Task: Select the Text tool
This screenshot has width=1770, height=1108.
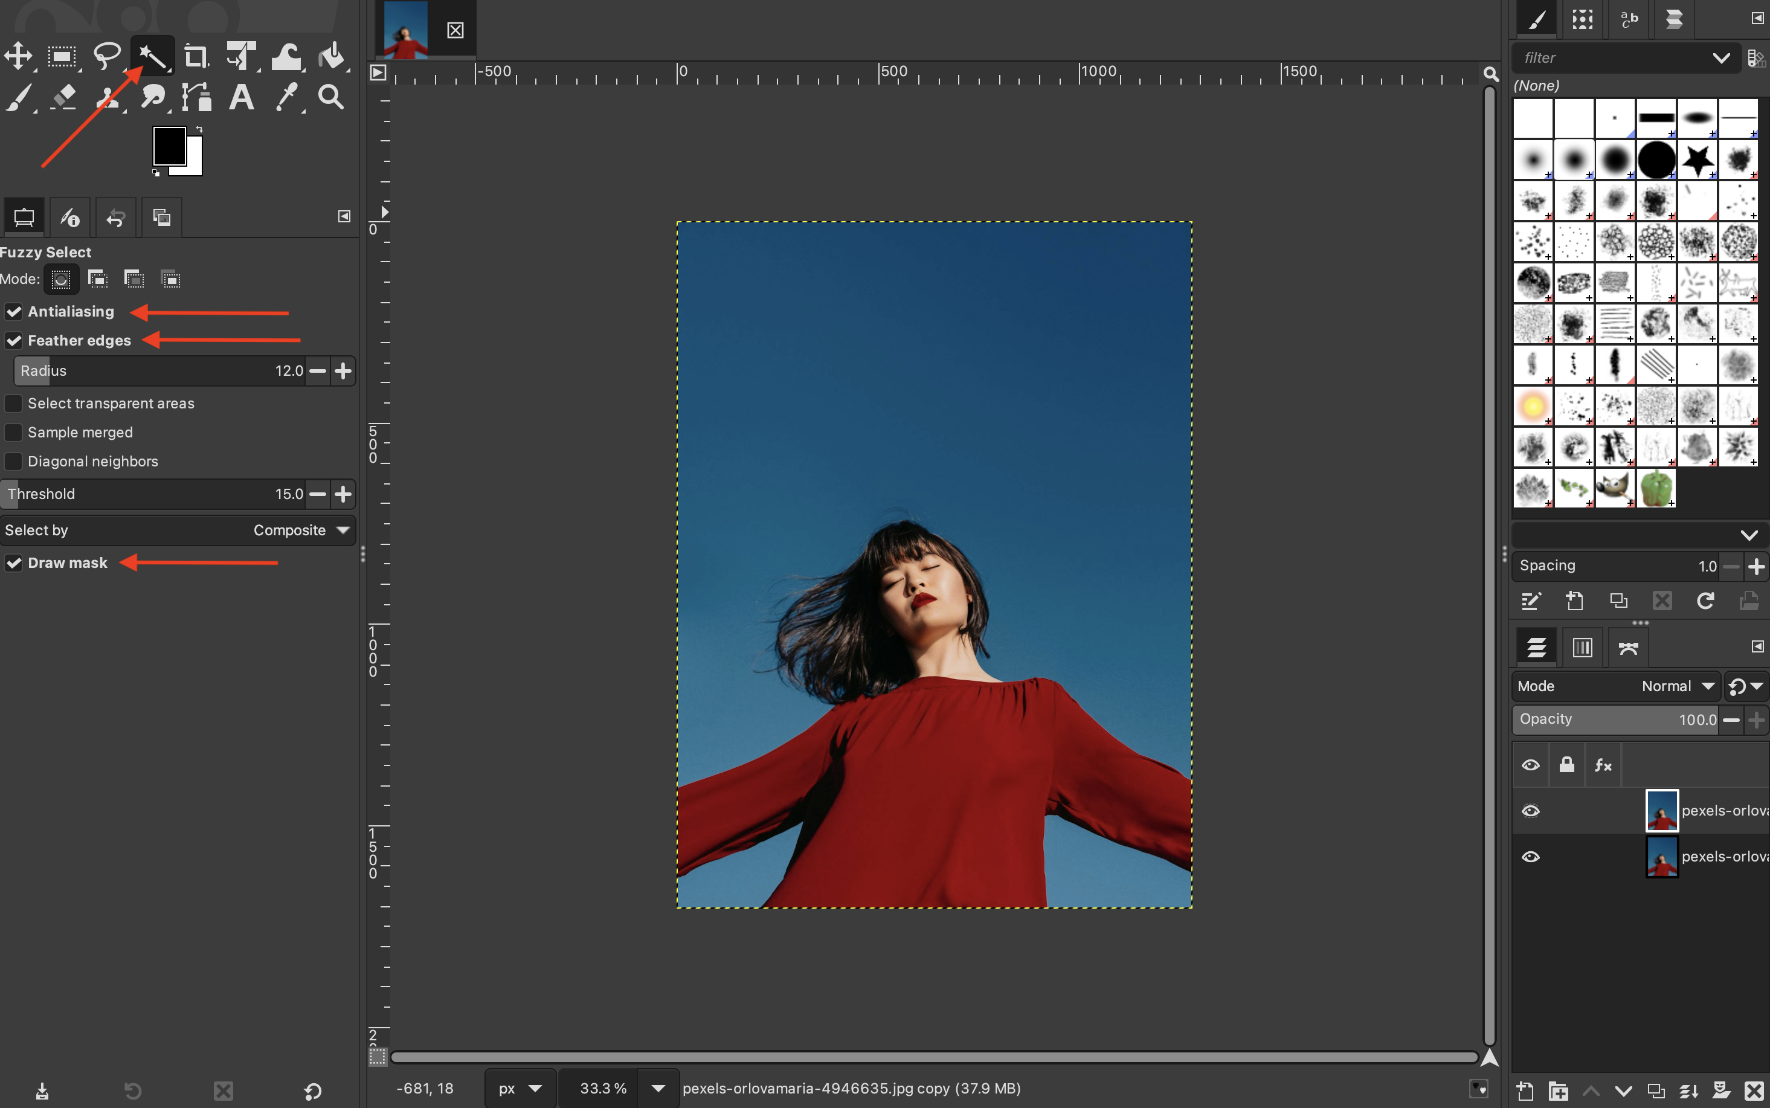Action: tap(241, 97)
